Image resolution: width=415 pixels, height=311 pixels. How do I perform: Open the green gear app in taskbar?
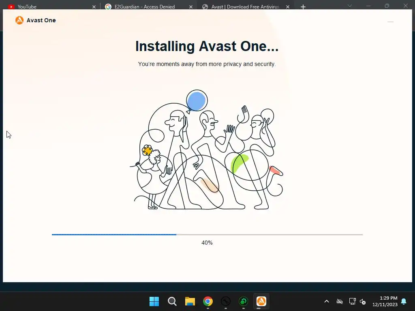pos(243,301)
